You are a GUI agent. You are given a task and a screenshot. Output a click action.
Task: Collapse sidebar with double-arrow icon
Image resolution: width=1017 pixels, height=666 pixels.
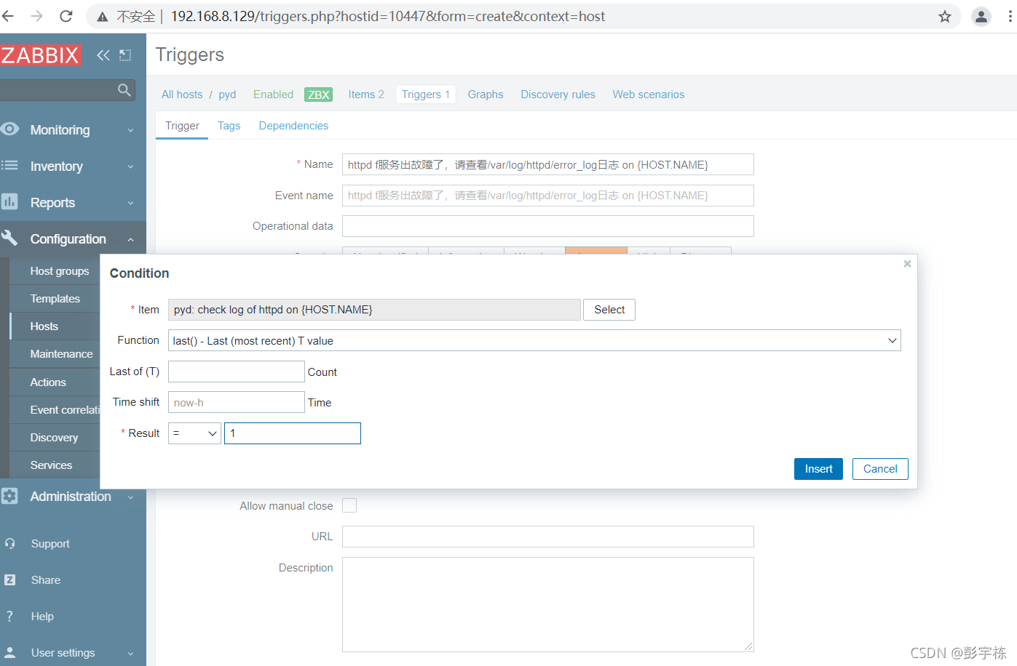[x=103, y=55]
